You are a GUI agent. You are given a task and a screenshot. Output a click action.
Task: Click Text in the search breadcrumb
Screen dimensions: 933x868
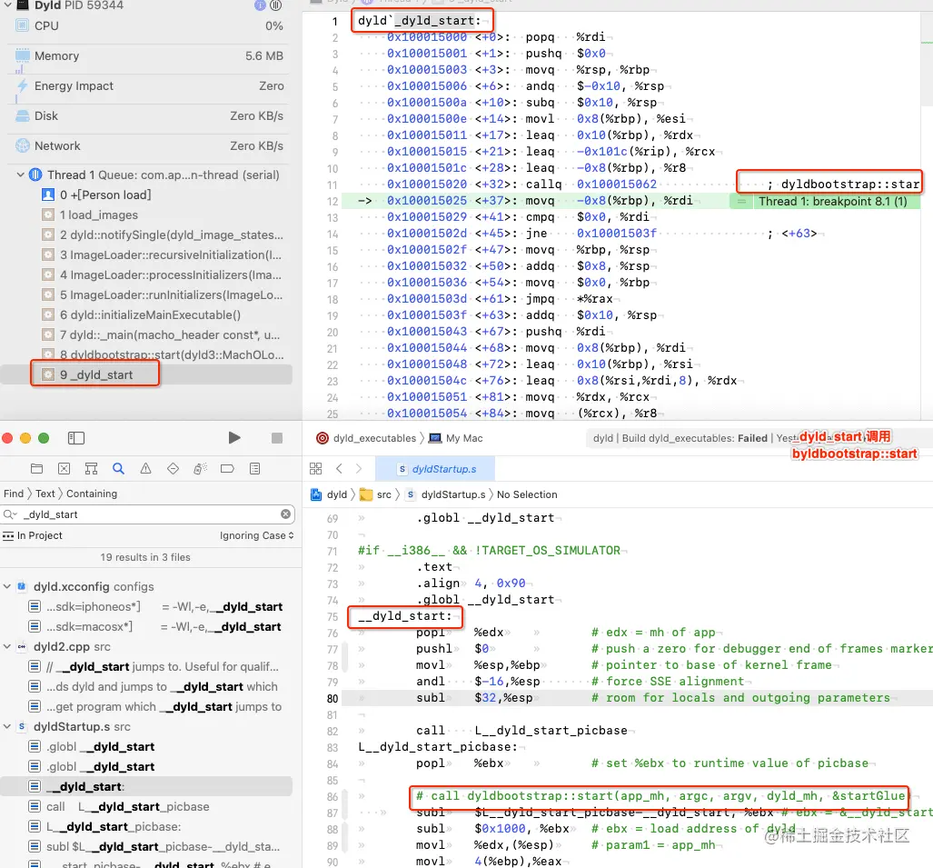click(x=45, y=494)
